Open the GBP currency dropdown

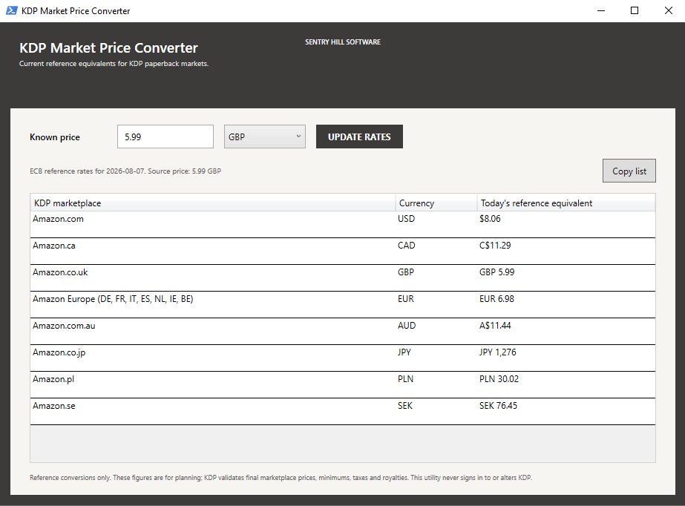(265, 137)
